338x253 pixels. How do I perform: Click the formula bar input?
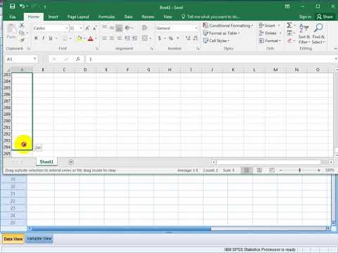coord(210,59)
